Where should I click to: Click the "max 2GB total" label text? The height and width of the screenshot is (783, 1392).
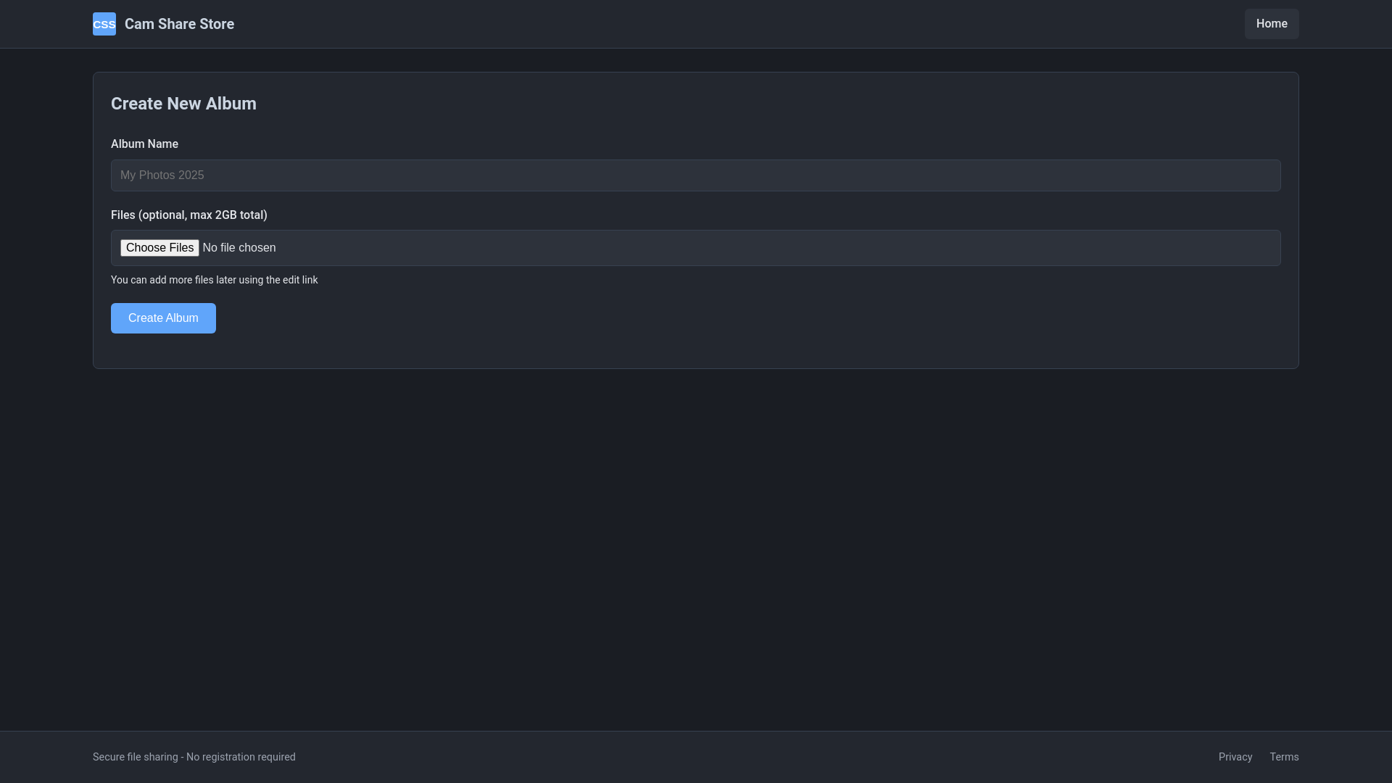point(227,215)
